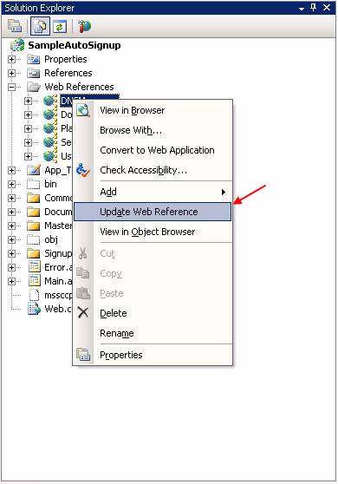Image resolution: width=338 pixels, height=484 pixels.
Task: Open the Add submenu
Action: [153, 192]
